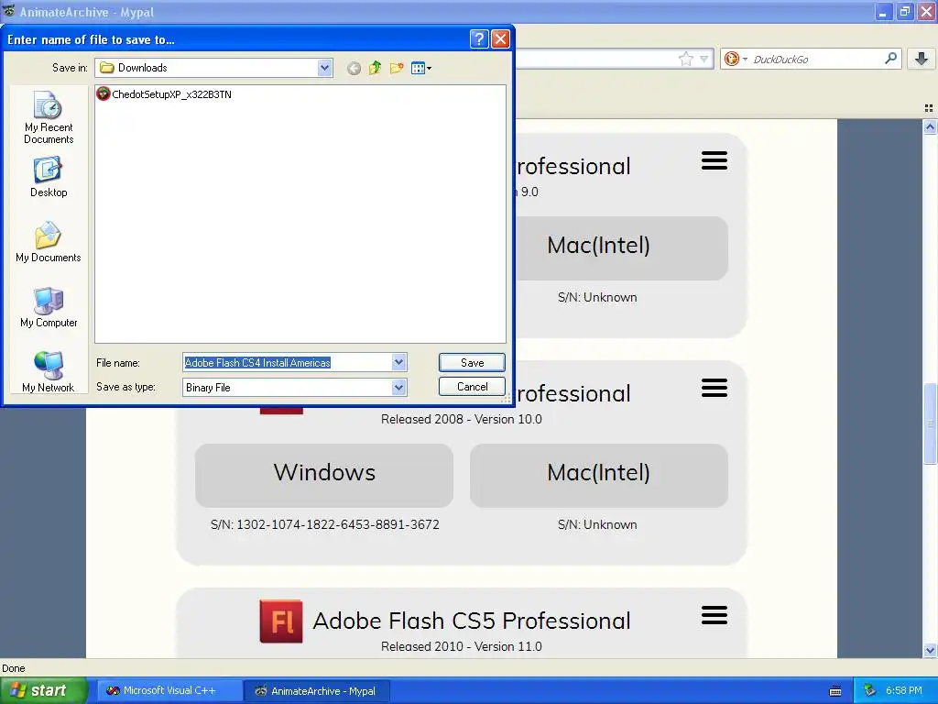Close the save file dialog
This screenshot has height=704, width=938.
pos(500,39)
